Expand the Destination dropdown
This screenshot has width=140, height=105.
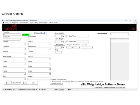tap(50, 49)
